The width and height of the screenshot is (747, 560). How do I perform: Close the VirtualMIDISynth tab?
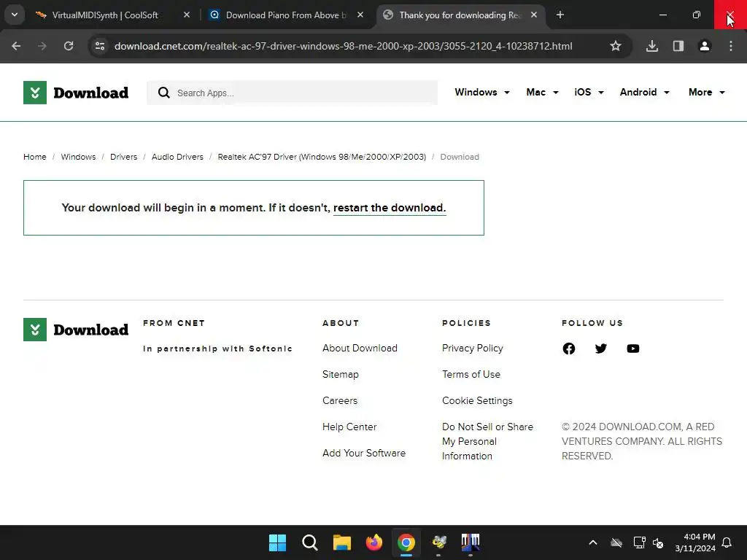click(x=187, y=15)
